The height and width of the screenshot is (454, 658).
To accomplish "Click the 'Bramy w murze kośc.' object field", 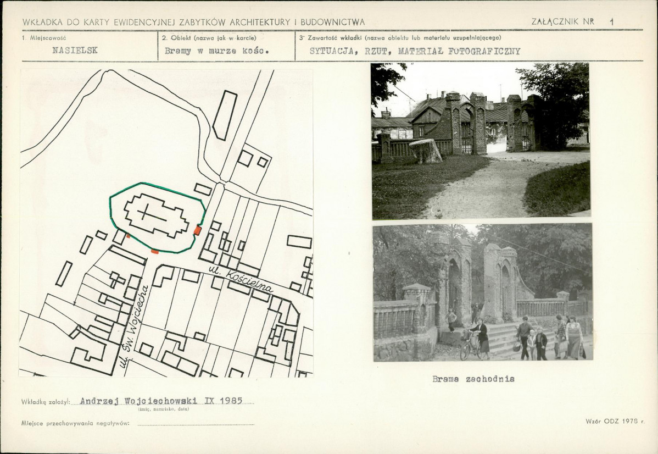I will click(x=216, y=51).
